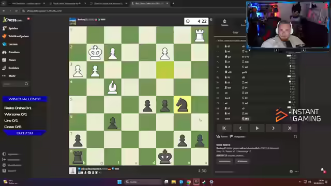Open the three-dots options at chat bottom
The width and height of the screenshot is (331, 186).
297,172
